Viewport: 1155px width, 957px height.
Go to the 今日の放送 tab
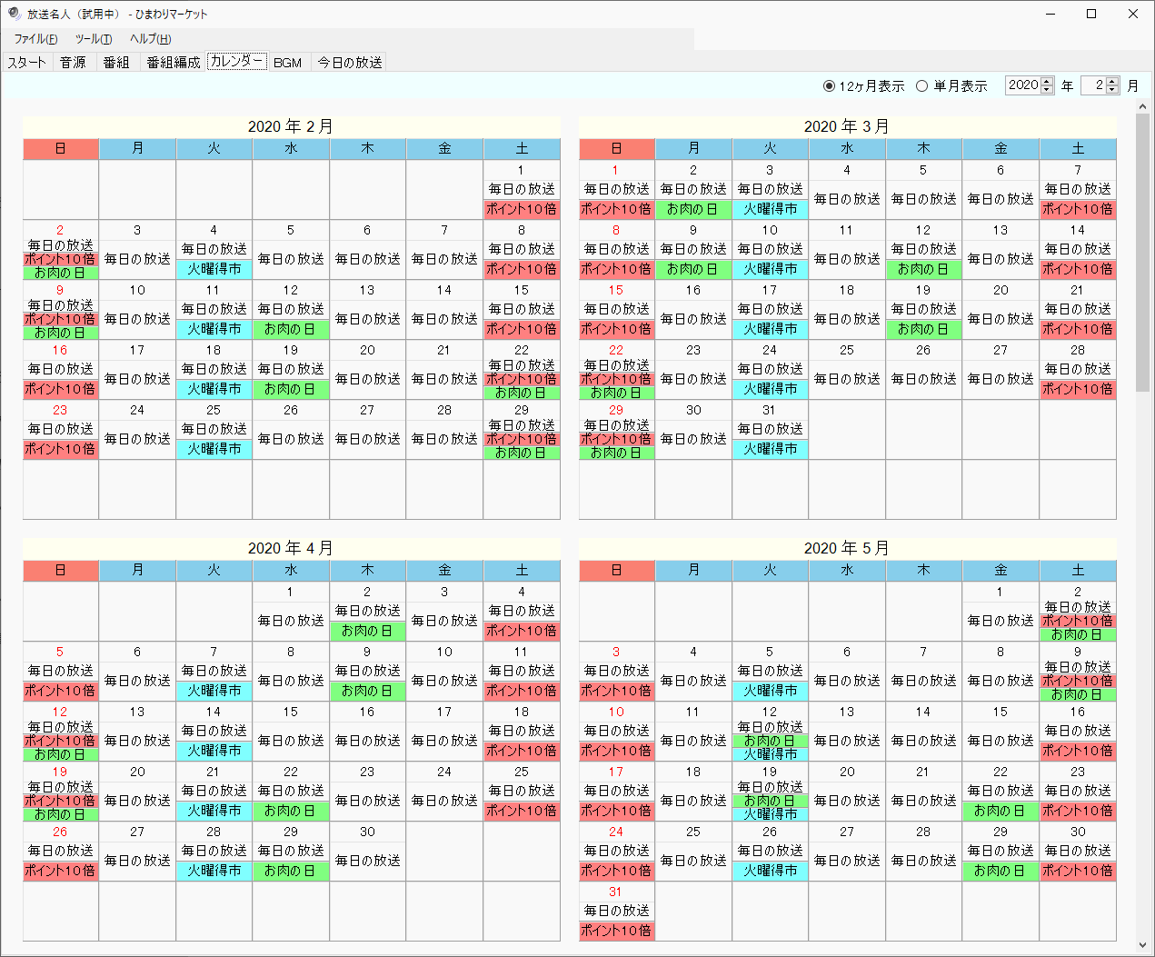pos(349,63)
